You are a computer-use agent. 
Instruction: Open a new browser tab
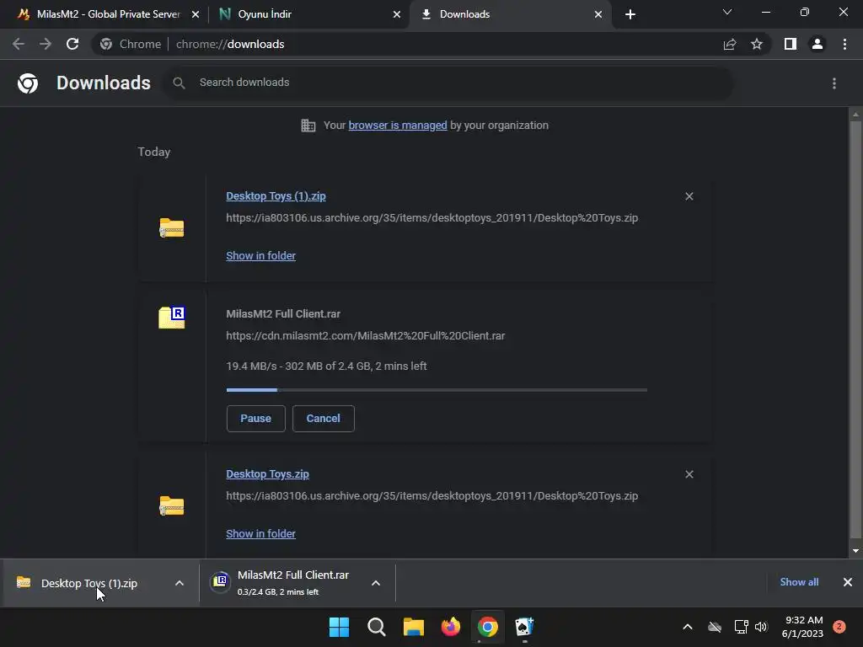pos(630,14)
